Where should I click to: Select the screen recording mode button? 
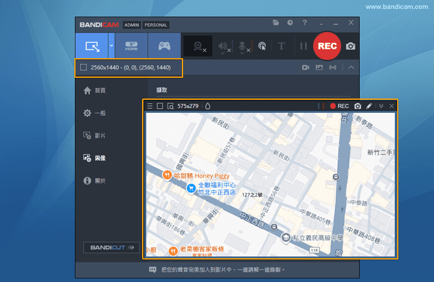point(92,46)
